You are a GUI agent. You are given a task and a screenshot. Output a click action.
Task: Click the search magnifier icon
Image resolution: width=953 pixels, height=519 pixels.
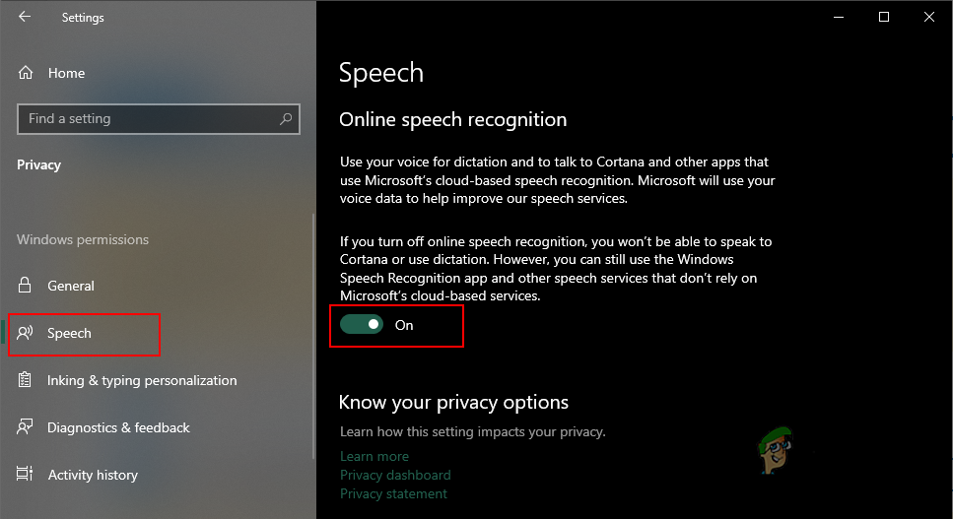pos(286,119)
